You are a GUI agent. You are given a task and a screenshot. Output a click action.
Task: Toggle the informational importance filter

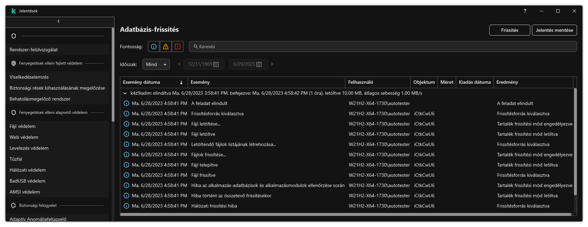point(154,46)
